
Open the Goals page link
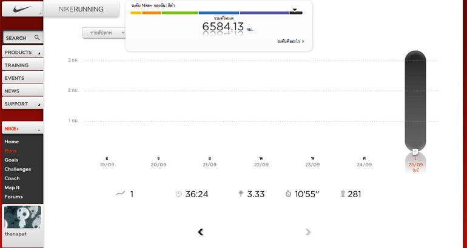[11, 160]
